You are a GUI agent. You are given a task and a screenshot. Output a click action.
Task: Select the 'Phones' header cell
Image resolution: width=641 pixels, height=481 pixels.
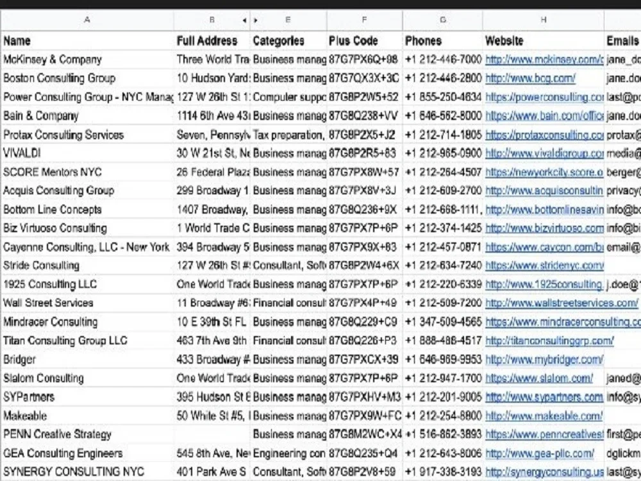click(443, 41)
